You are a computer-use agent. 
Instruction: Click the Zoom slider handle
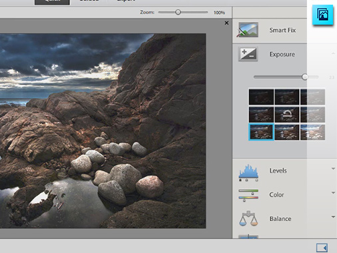pyautogui.click(x=178, y=12)
